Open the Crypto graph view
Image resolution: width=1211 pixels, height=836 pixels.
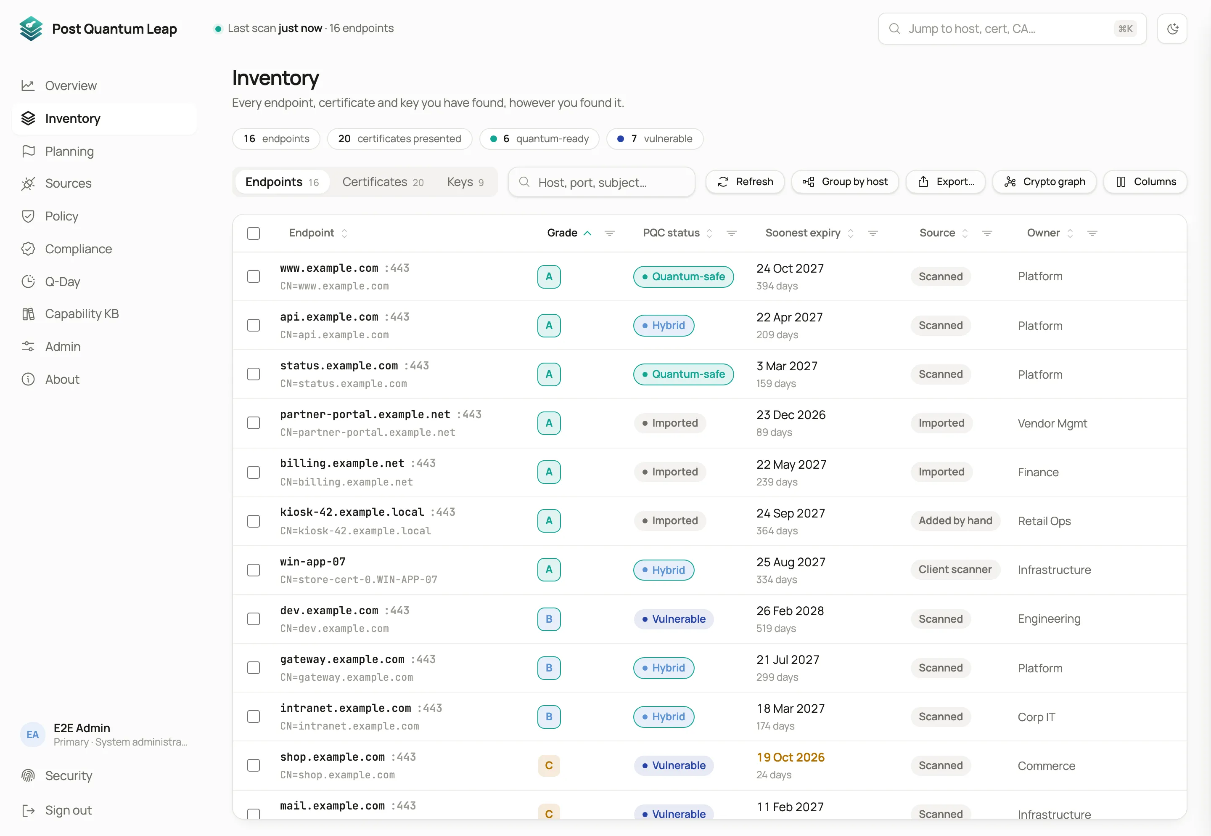coord(1044,182)
